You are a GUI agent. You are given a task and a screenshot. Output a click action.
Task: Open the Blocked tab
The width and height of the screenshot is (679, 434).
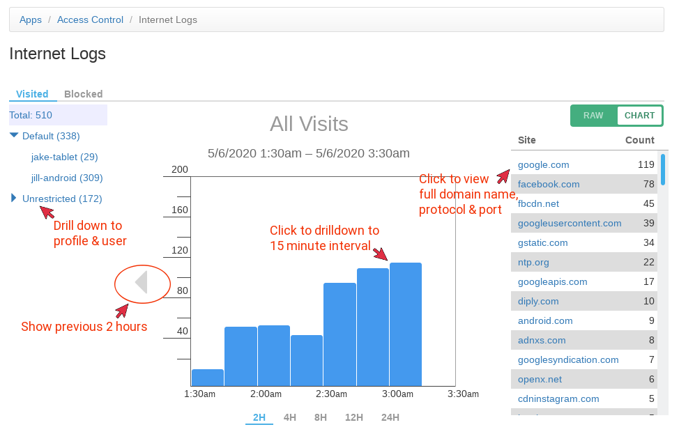pyautogui.click(x=83, y=94)
